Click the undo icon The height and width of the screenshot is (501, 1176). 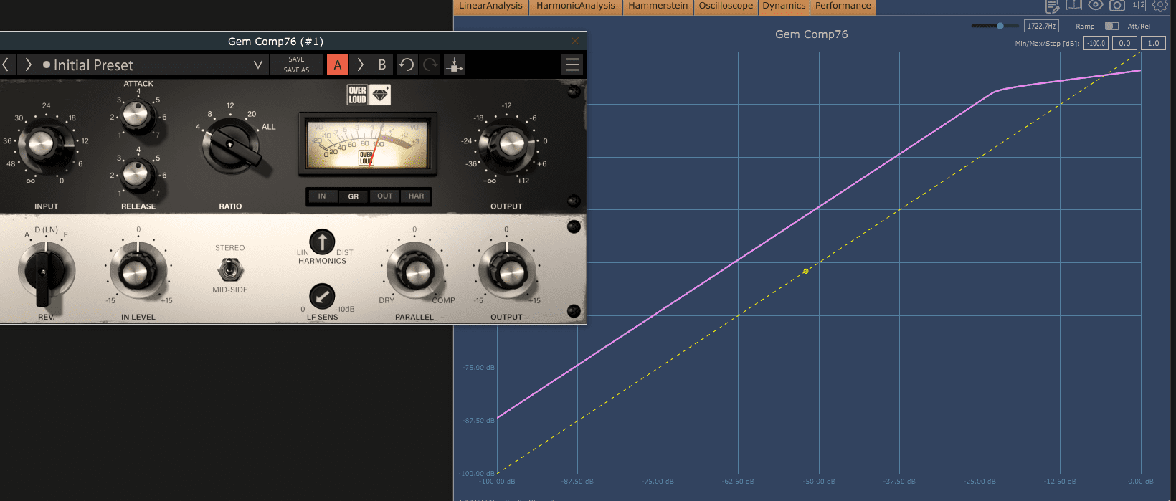point(407,65)
